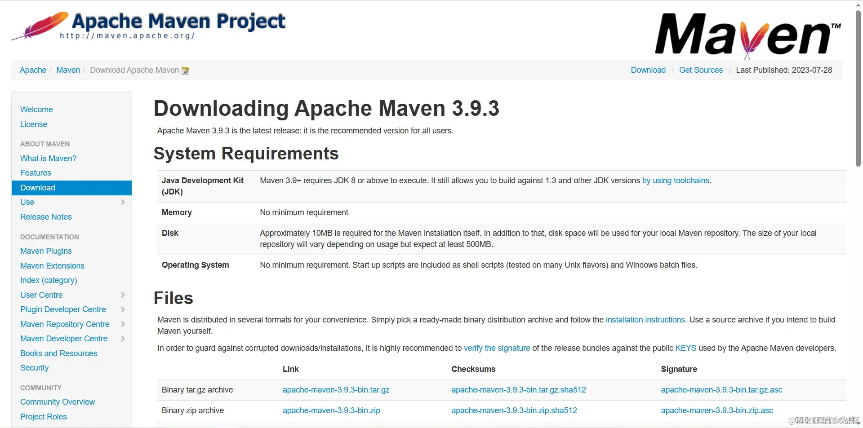Image resolution: width=863 pixels, height=428 pixels.
Task: Click 'Binary zip archive' row label
Action: click(193, 410)
